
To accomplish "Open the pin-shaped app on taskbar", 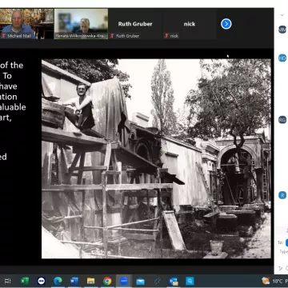I will coord(158,281).
